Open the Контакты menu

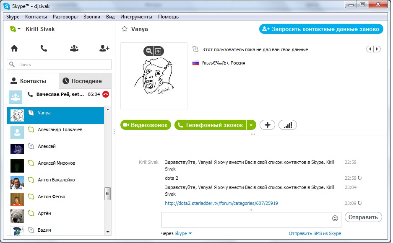click(x=36, y=17)
